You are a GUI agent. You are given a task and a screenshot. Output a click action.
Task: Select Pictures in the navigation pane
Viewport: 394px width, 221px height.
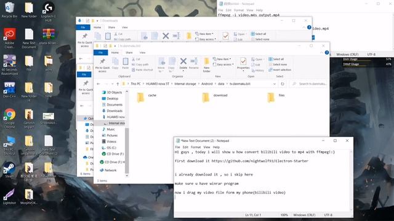[x=110, y=135]
